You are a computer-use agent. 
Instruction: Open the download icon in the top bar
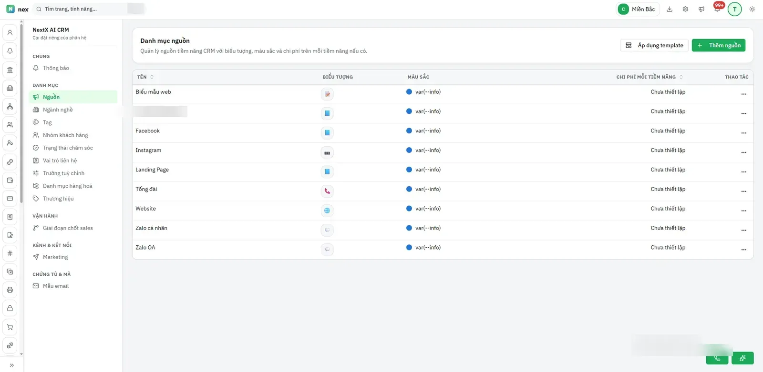670,9
